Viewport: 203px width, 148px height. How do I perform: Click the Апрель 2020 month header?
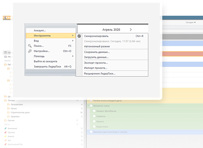[x=111, y=30]
